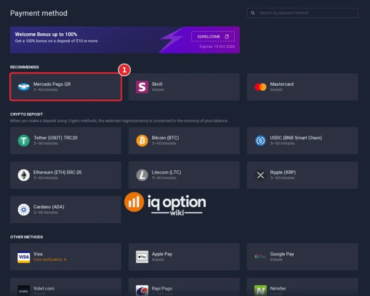Select the IQWELCOME promo code box

(x=213, y=36)
